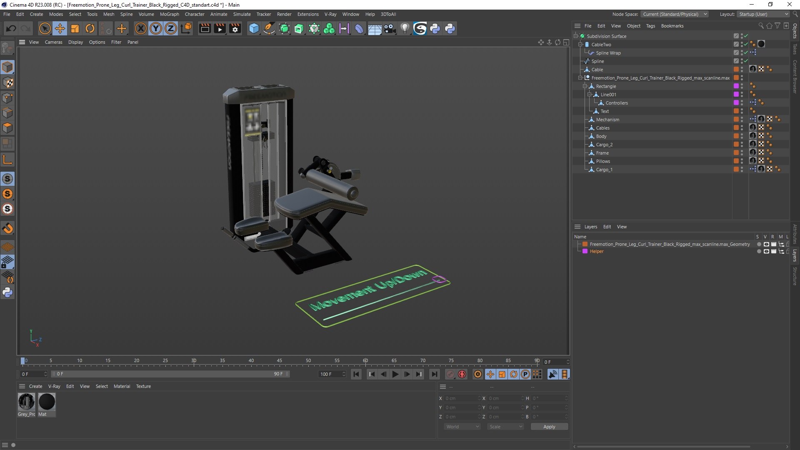This screenshot has height=450, width=800.
Task: Select the Mechanism object
Action: pos(607,120)
